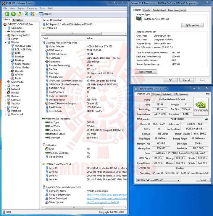Toggle the PhysX checkbox in GPU-Z
This screenshot has height=216, width=213.
177,173
